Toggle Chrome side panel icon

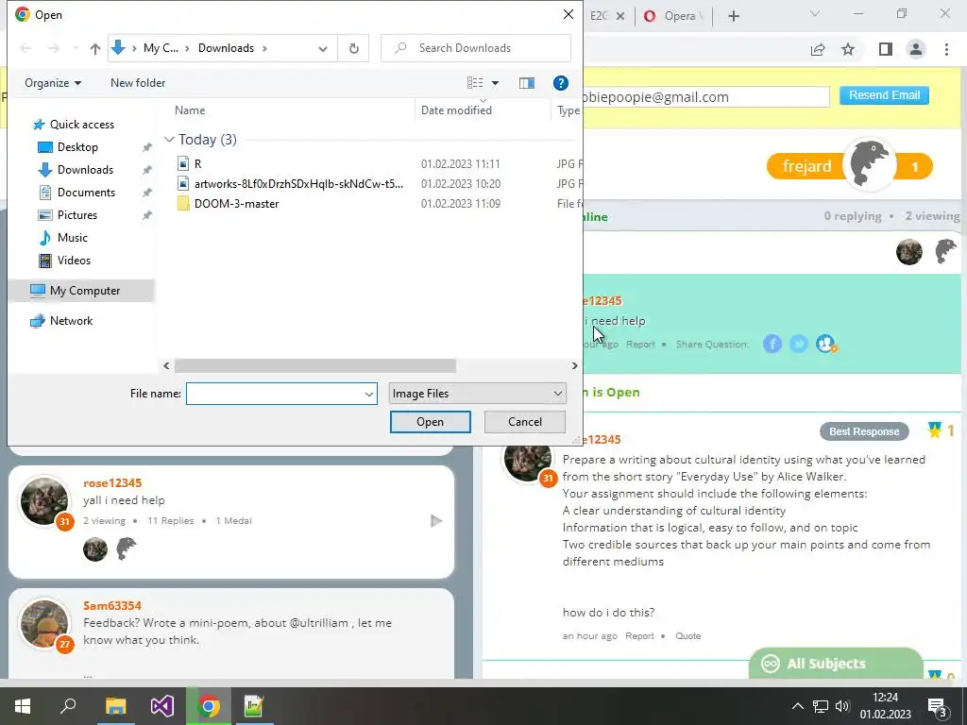pyautogui.click(x=886, y=49)
